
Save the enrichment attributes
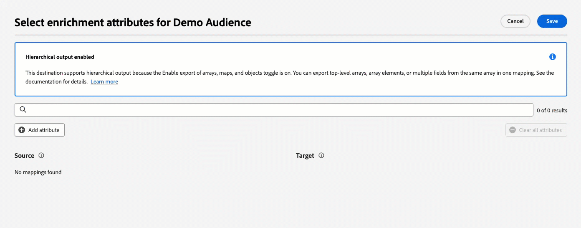(x=552, y=21)
